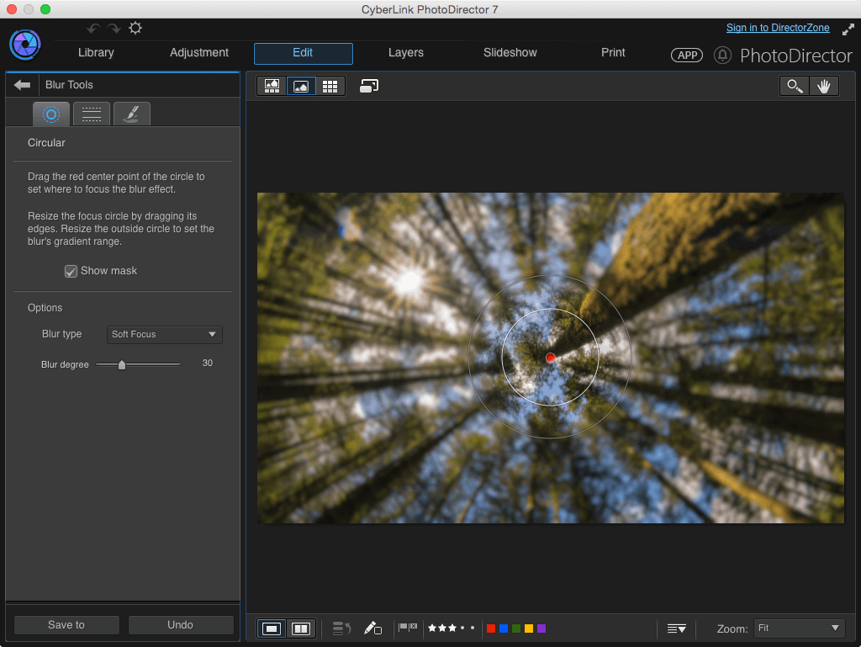The height and width of the screenshot is (647, 861).
Task: Click the sunburst area of the photo
Action: [x=409, y=281]
